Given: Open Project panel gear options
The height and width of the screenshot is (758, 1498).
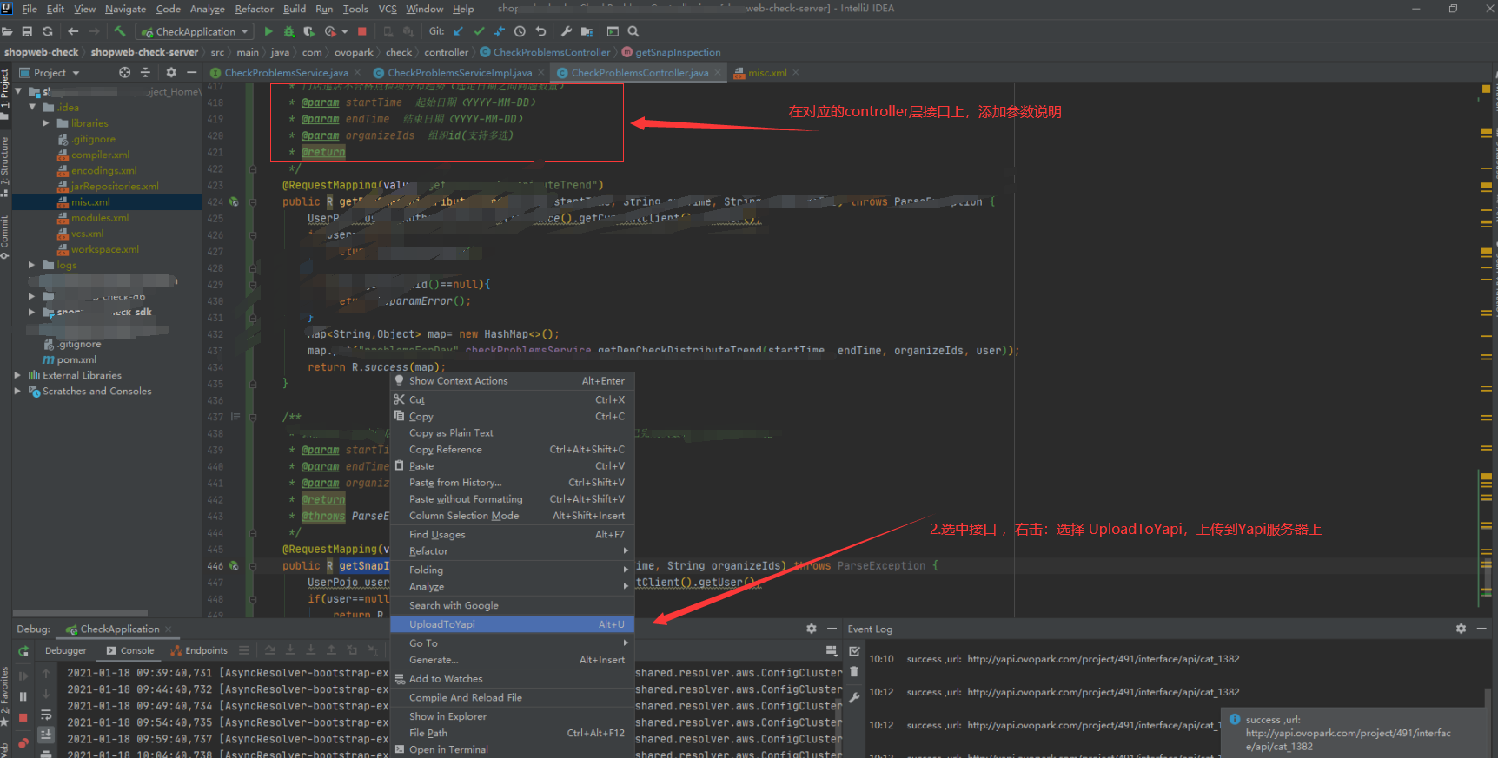Looking at the screenshot, I should coord(171,72).
